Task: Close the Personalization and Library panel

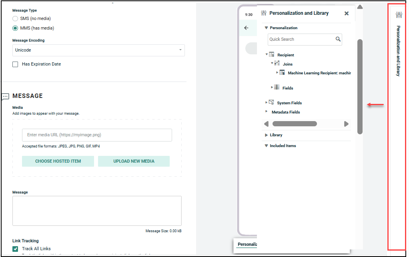Action: (347, 14)
